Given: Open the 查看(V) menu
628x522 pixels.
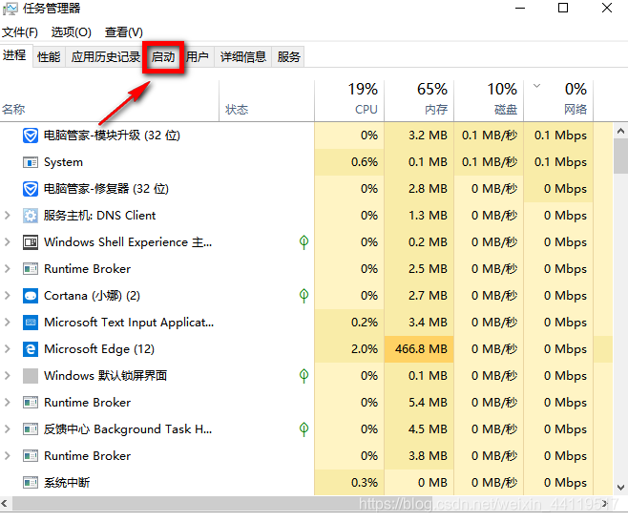Looking at the screenshot, I should click(x=124, y=32).
